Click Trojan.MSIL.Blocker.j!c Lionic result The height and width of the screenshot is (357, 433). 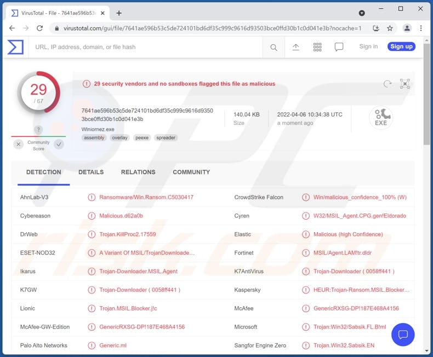click(x=128, y=308)
